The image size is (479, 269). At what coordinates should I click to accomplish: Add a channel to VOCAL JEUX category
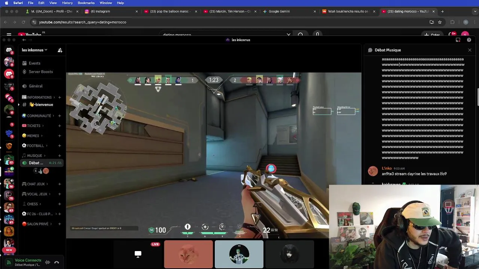(x=60, y=194)
